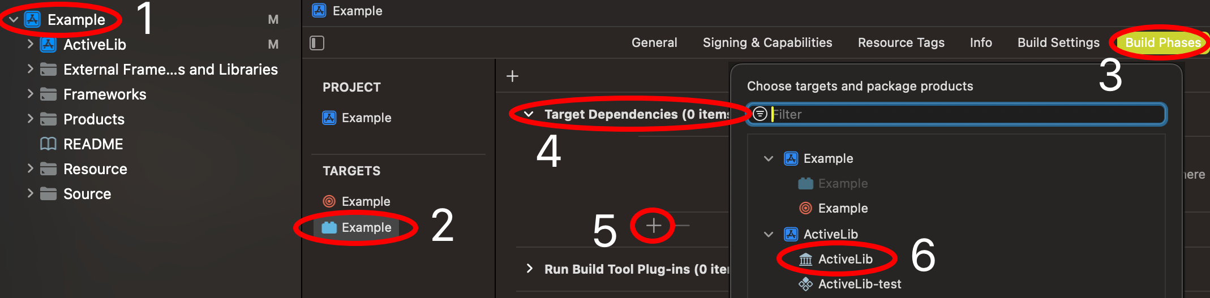
Task: Toggle the project navigator sidebar icon
Action: [317, 43]
